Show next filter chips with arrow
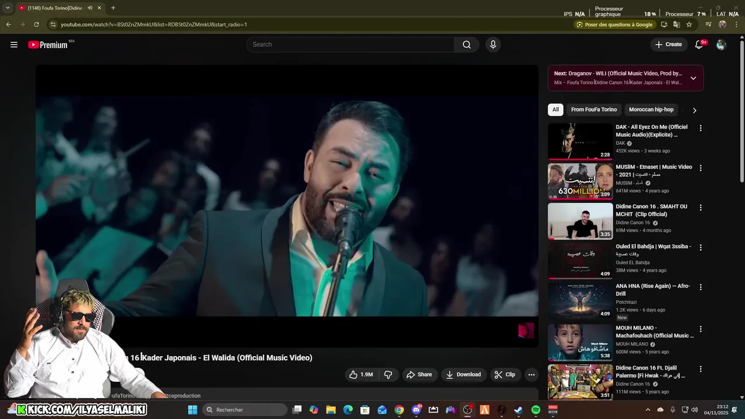This screenshot has width=745, height=419. point(694,110)
